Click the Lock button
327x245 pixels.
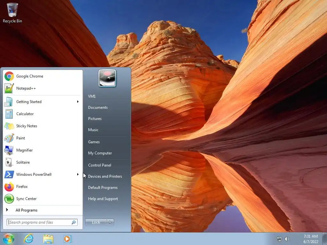click(96, 222)
